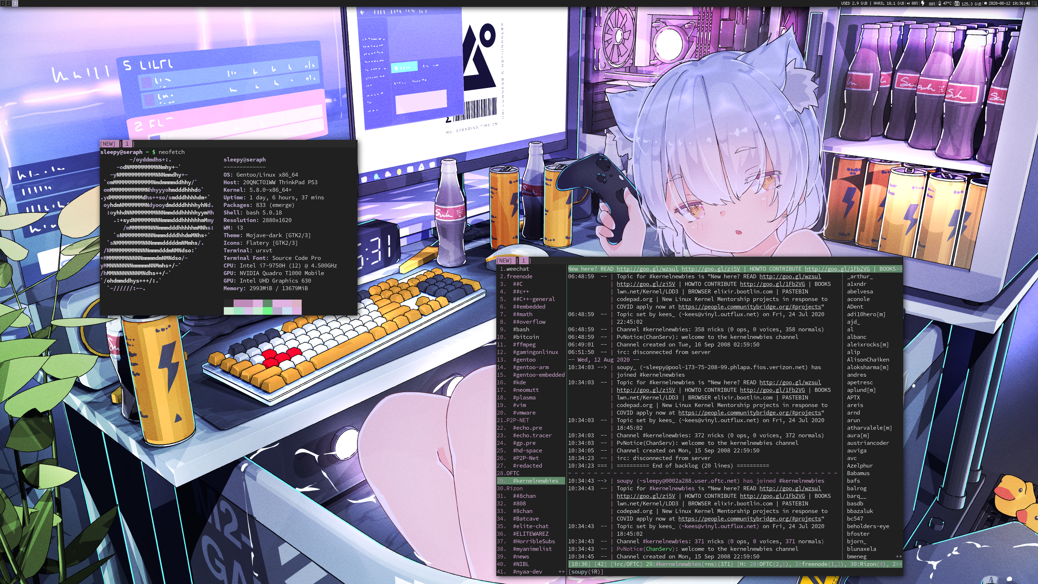This screenshot has width=1038, height=584.
Task: Click the volume speaker icon in status bar
Action: (x=909, y=3)
